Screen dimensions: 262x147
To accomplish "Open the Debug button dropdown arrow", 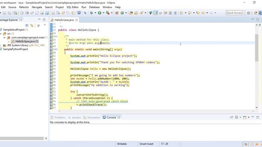I will pos(95,13).
